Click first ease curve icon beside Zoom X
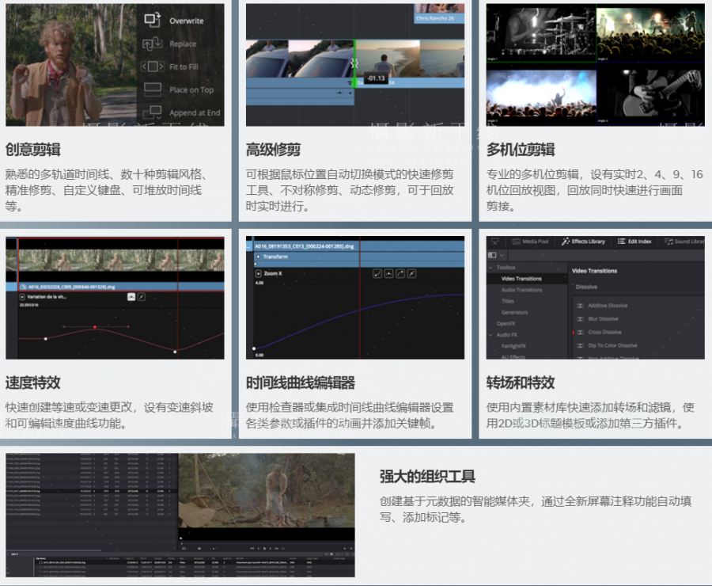 [377, 273]
